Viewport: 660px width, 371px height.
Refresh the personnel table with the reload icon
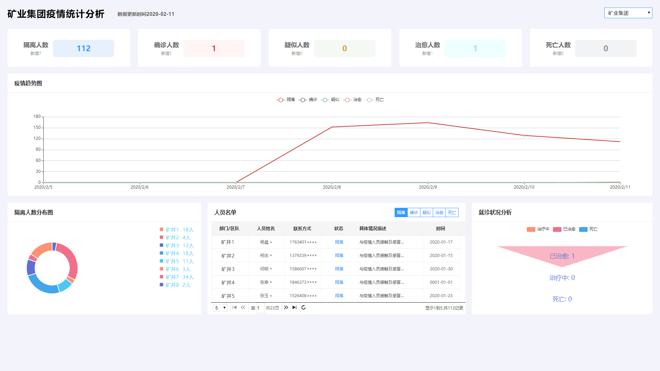(304, 308)
